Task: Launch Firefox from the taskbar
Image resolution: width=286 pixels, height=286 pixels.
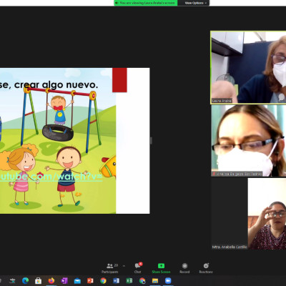Action: [x=51, y=281]
